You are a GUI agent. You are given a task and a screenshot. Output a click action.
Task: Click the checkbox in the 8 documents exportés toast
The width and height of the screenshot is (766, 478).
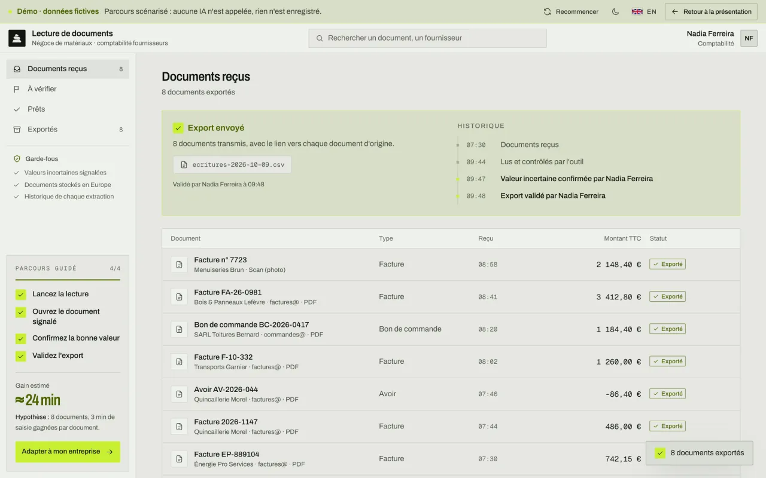660,453
